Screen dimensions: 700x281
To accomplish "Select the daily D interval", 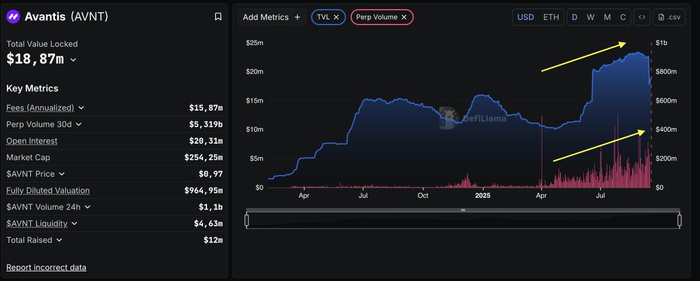I will (575, 17).
